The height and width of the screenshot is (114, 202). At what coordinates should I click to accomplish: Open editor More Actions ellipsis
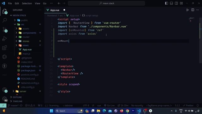click(198, 10)
